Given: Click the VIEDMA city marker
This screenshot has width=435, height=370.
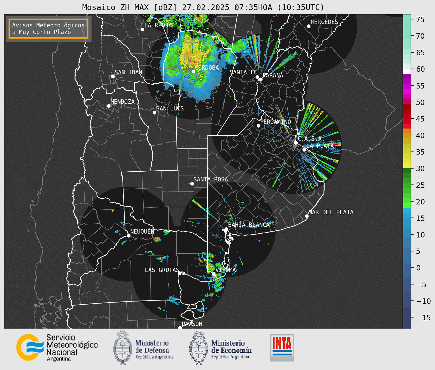Looking at the screenshot, I should pyautogui.click(x=214, y=274).
